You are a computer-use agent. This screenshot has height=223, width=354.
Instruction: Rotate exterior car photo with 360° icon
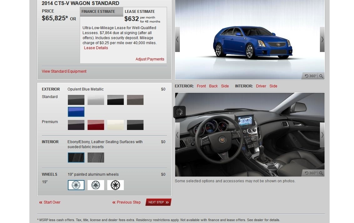tap(311, 76)
